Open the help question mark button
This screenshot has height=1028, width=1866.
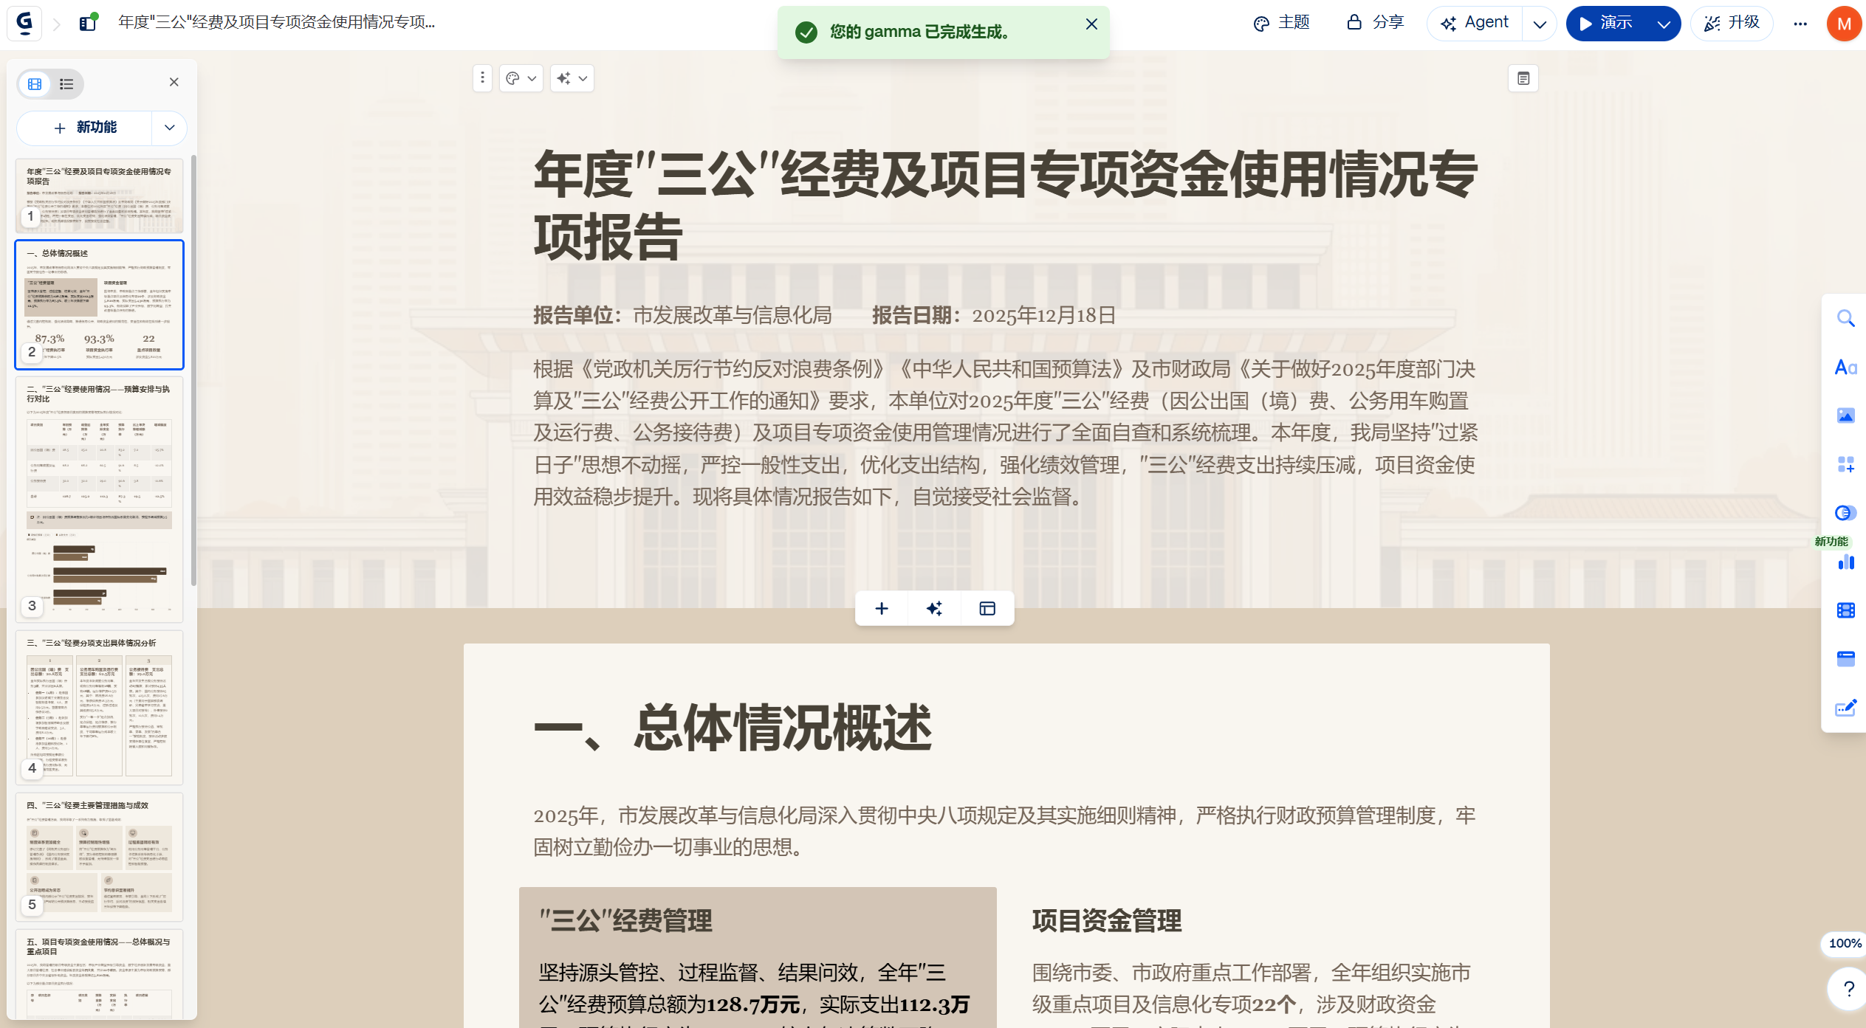click(x=1848, y=989)
